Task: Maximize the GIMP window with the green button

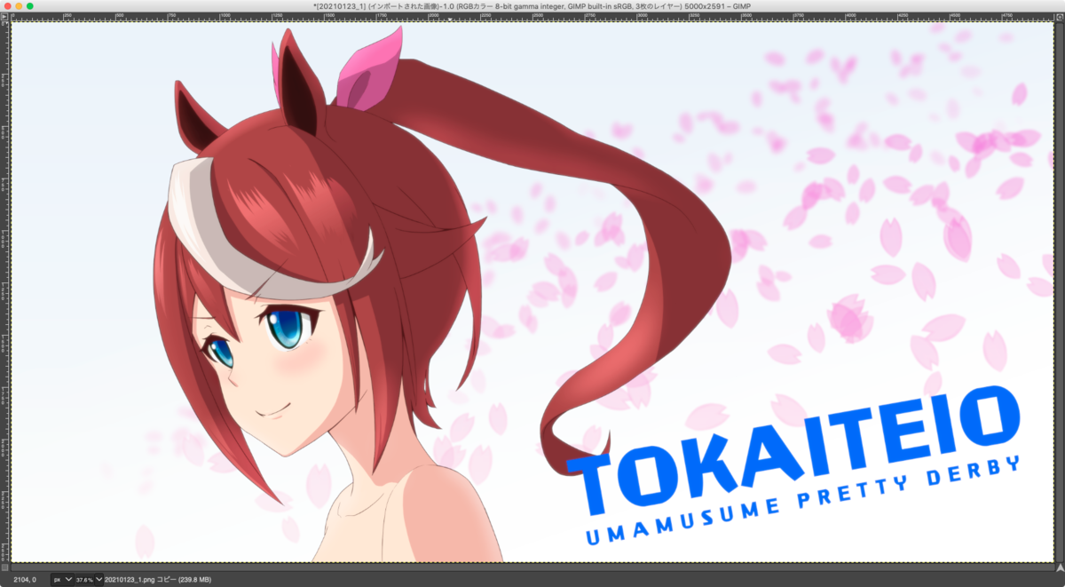Action: pos(30,5)
